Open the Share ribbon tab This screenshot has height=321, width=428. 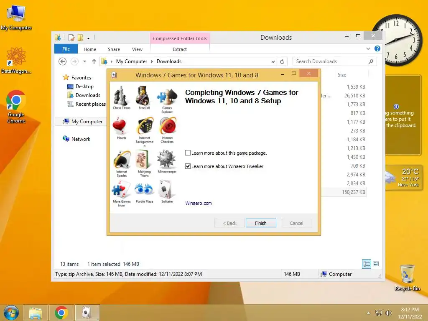point(114,49)
